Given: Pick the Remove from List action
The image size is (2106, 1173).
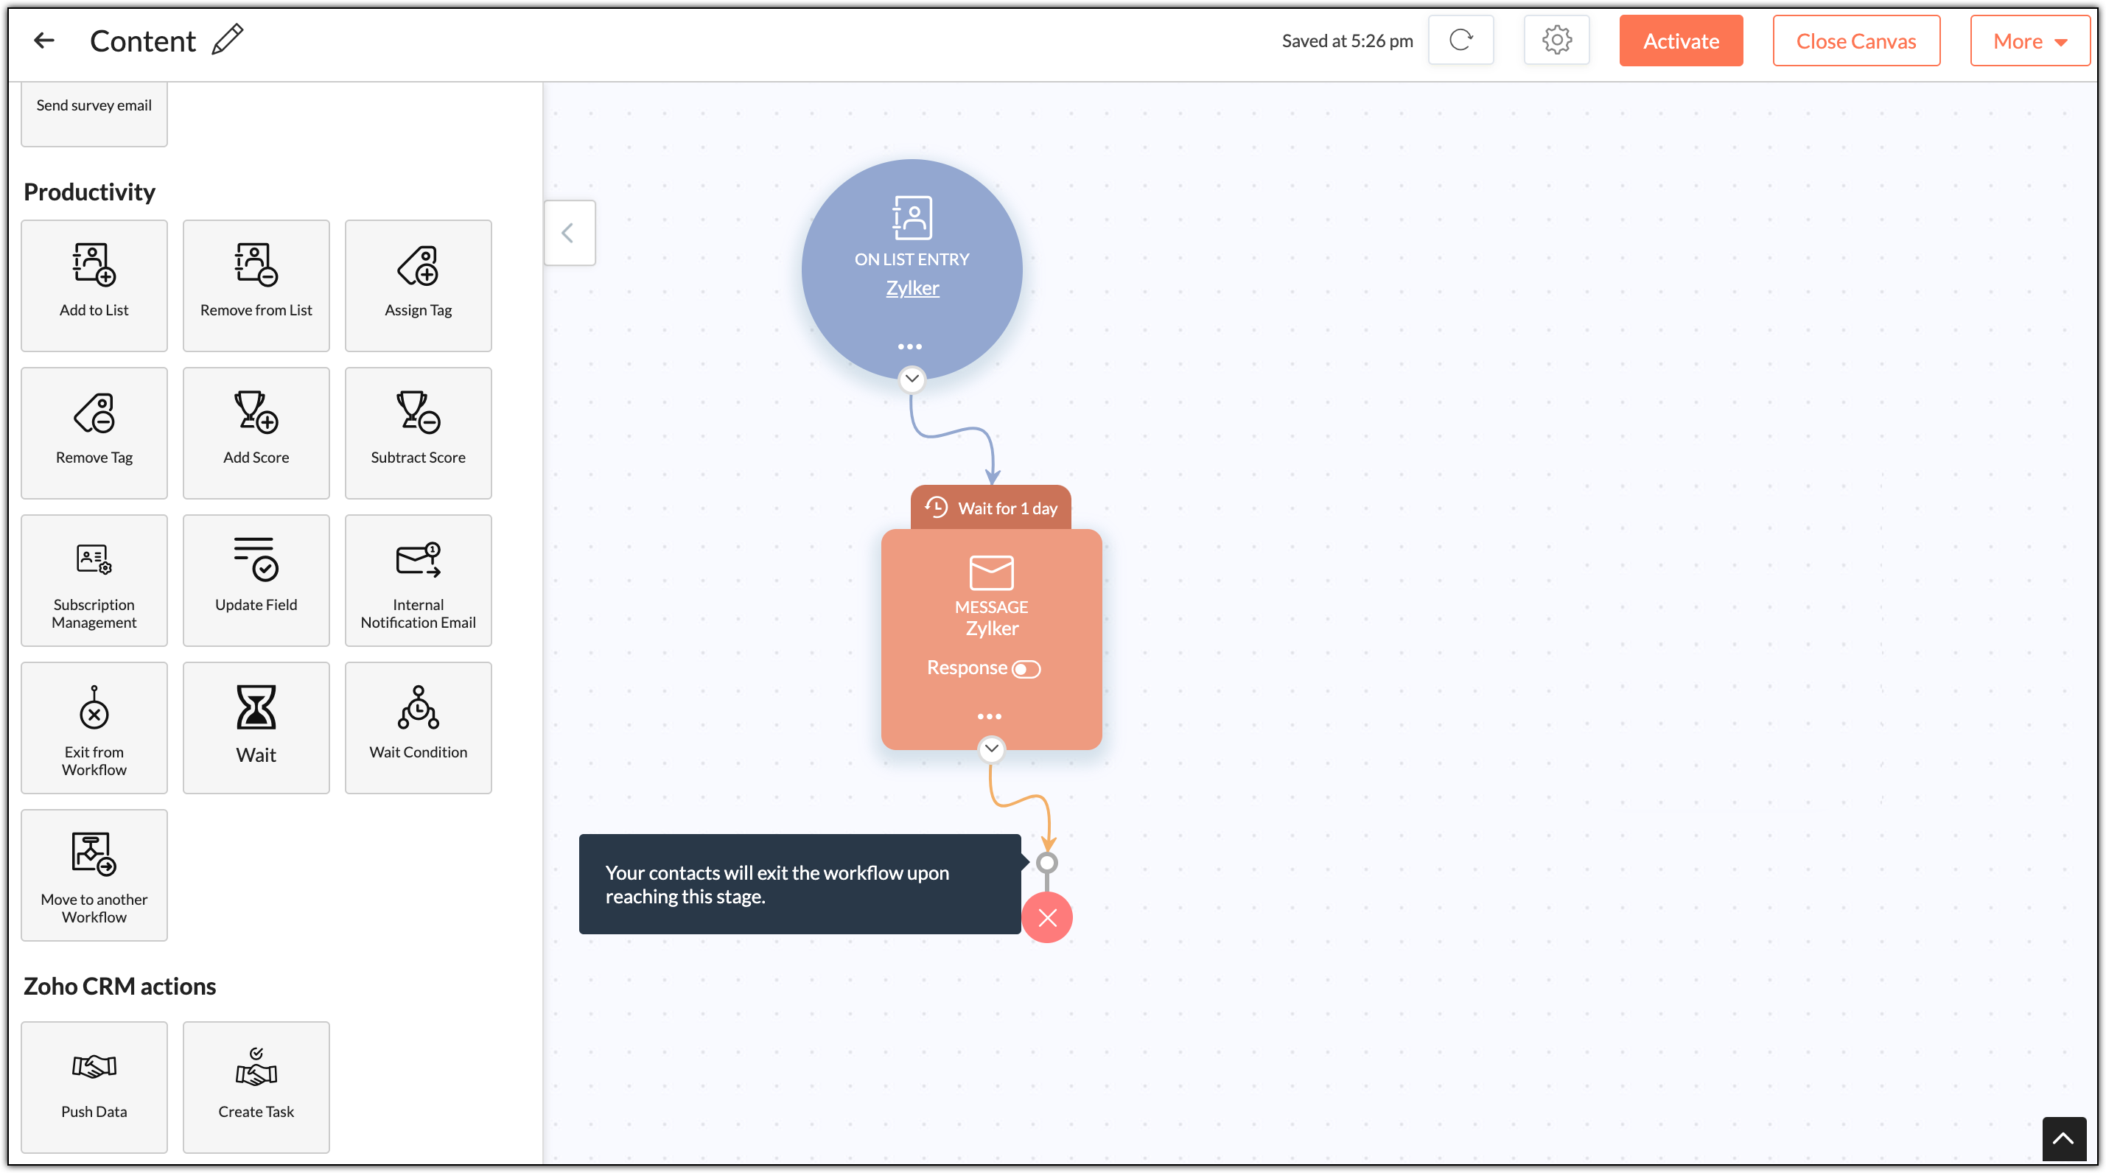Looking at the screenshot, I should point(256,285).
